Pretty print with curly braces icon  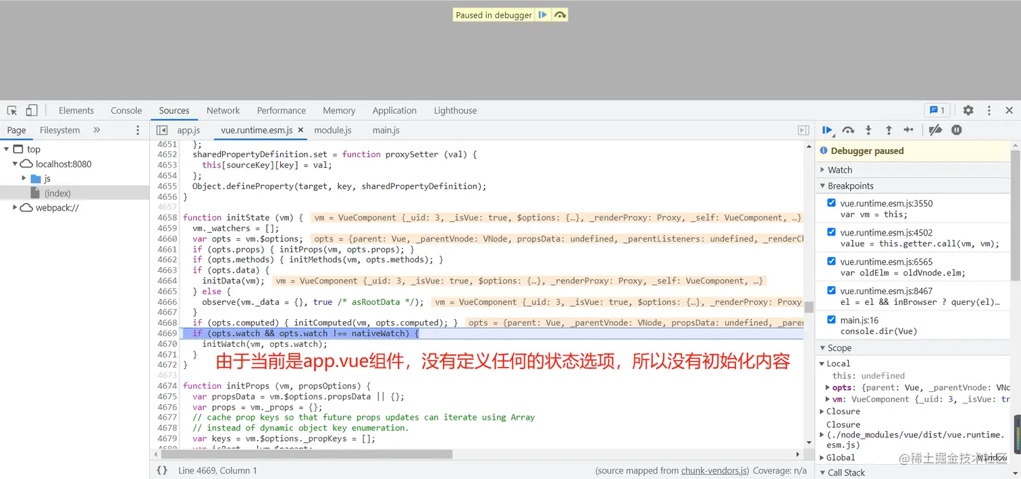(162, 470)
